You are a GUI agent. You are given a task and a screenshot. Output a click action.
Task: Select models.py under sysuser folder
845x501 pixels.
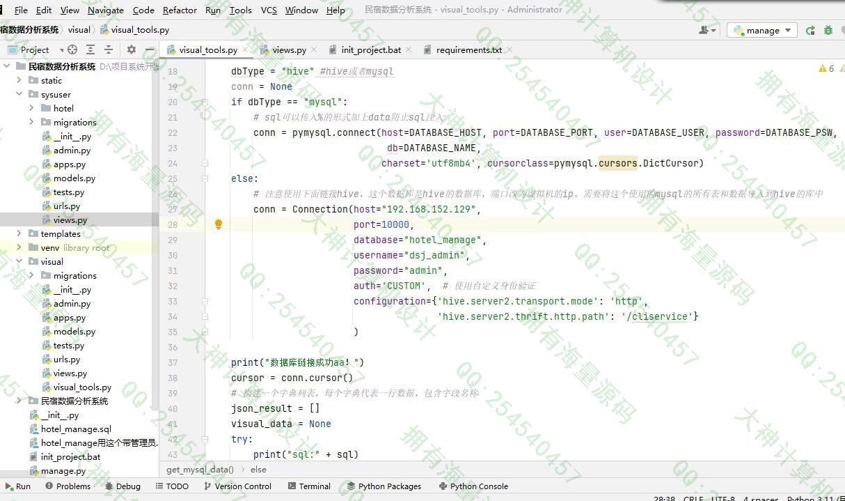(74, 178)
